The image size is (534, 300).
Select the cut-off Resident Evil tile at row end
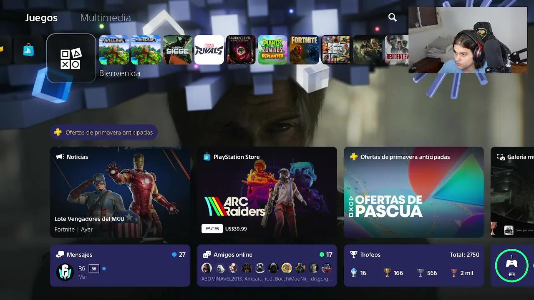[397, 50]
